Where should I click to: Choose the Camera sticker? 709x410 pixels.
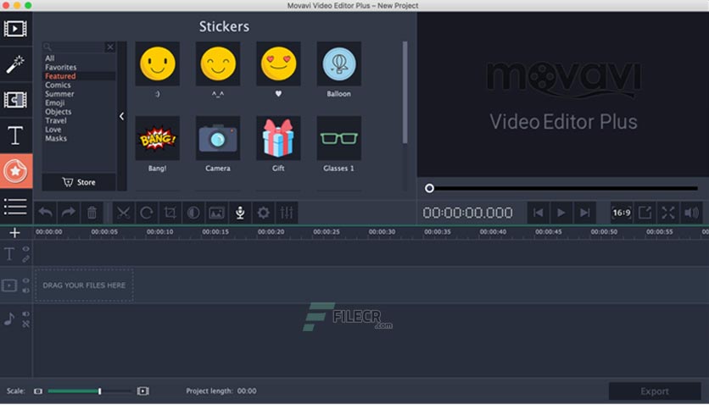[x=218, y=138]
